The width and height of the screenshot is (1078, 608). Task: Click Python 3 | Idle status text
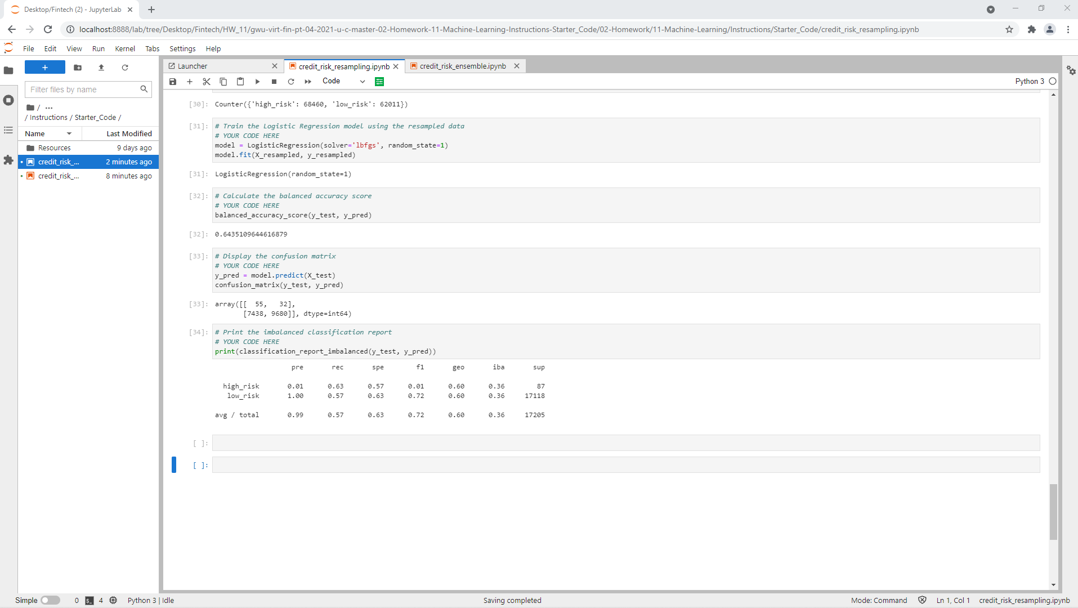click(151, 601)
